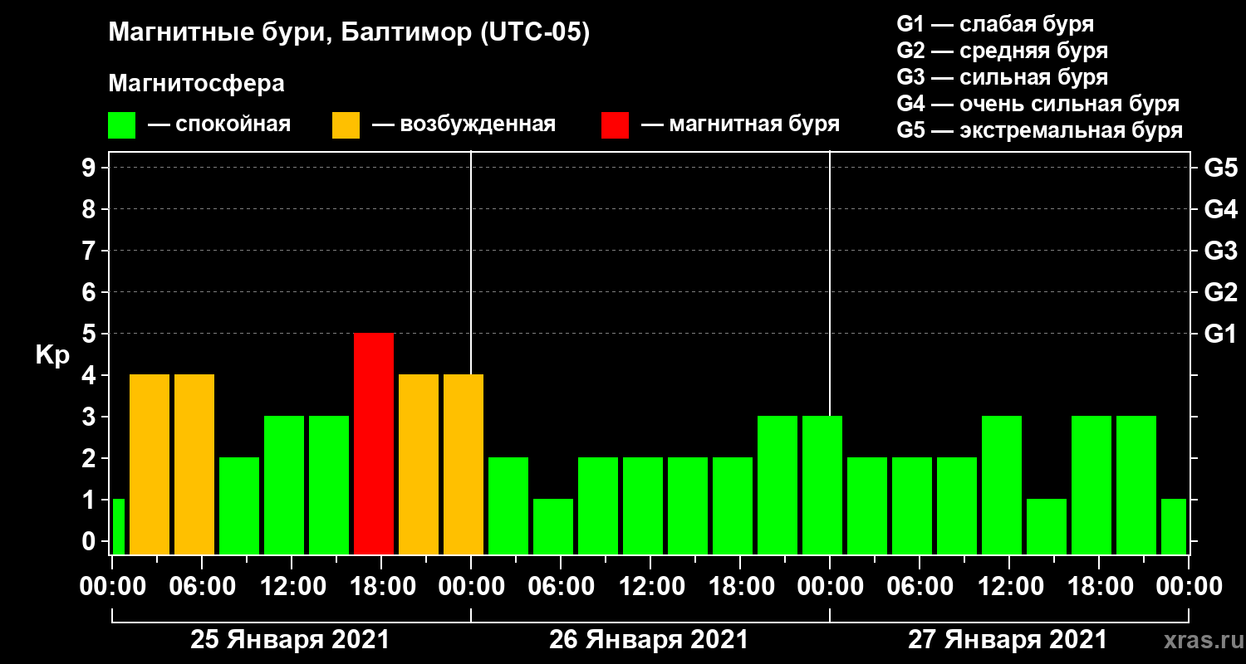Click the legend text '— магнитная буря'

(x=740, y=125)
